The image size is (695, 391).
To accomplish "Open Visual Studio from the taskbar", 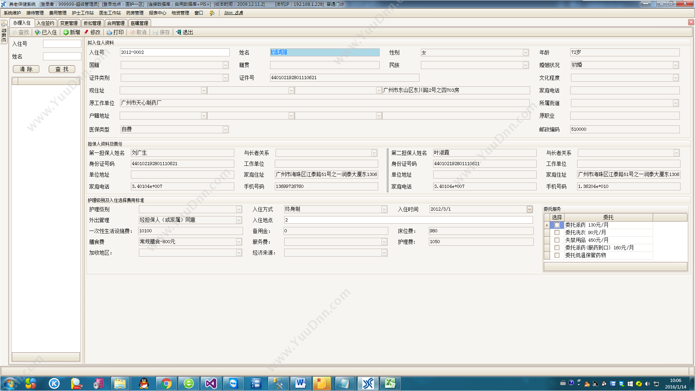I will click(x=211, y=383).
